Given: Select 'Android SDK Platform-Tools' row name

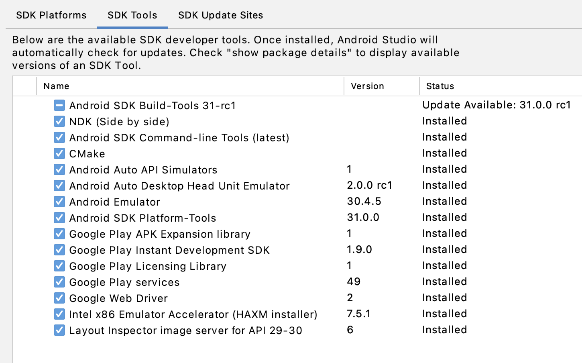Looking at the screenshot, I should tap(142, 218).
